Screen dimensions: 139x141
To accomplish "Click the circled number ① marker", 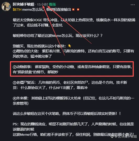I will [x=14, y=51].
